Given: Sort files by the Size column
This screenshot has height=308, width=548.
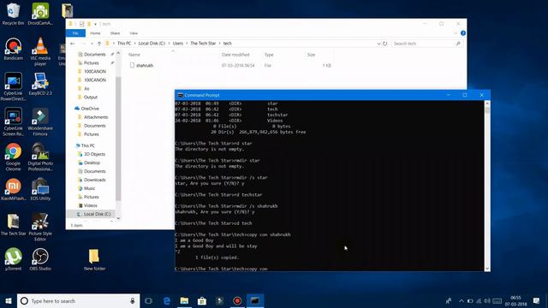Looking at the screenshot, I should (x=319, y=55).
